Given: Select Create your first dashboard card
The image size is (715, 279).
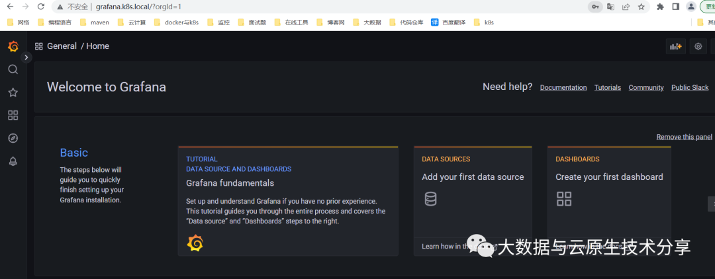Looking at the screenshot, I should pos(609,177).
